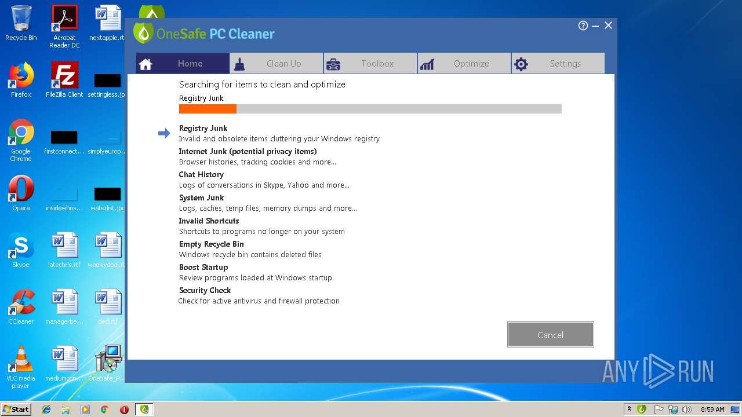Open the volume speaker tray icon

click(x=687, y=409)
